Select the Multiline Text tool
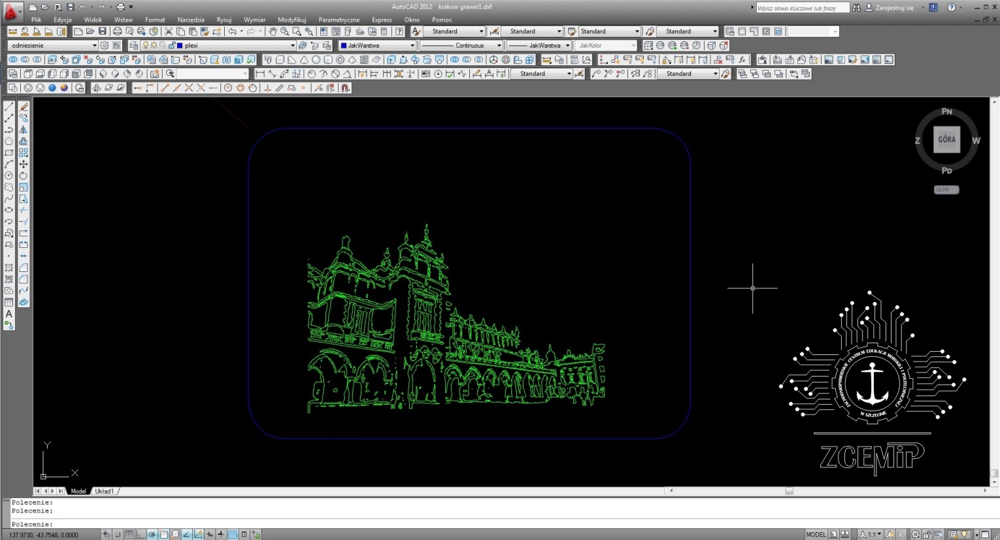 (x=9, y=314)
